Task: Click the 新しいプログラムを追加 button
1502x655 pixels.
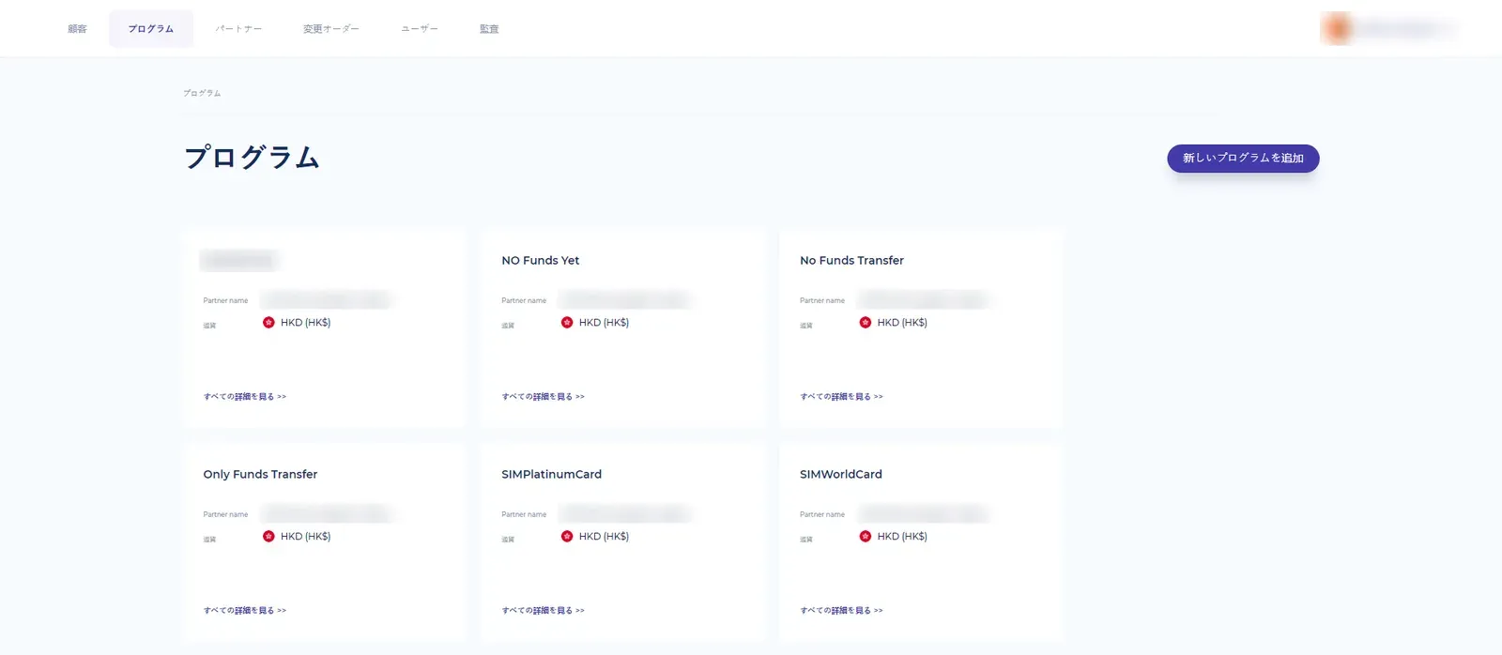Action: click(1243, 159)
